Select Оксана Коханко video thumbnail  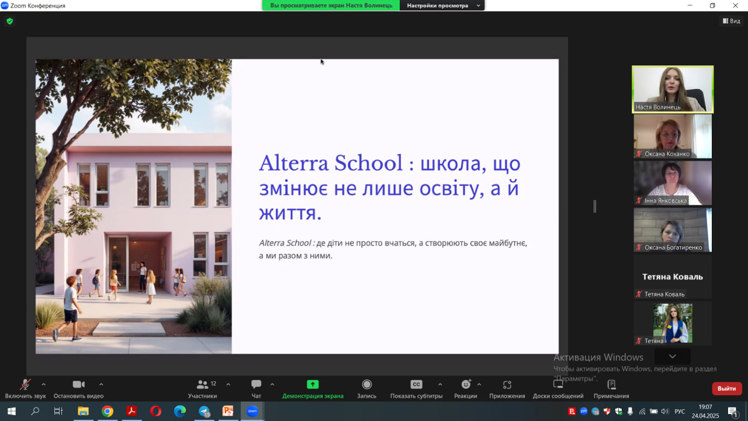tap(673, 136)
